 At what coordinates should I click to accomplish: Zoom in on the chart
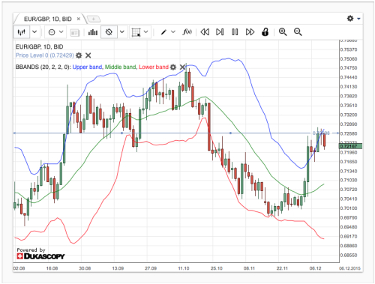click(x=283, y=31)
